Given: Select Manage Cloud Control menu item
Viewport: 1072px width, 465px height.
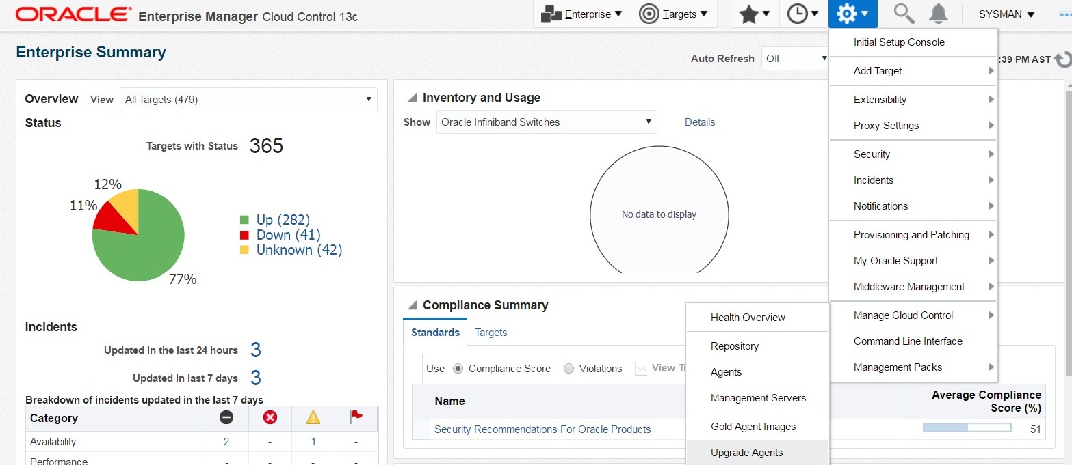Looking at the screenshot, I should pos(913,315).
